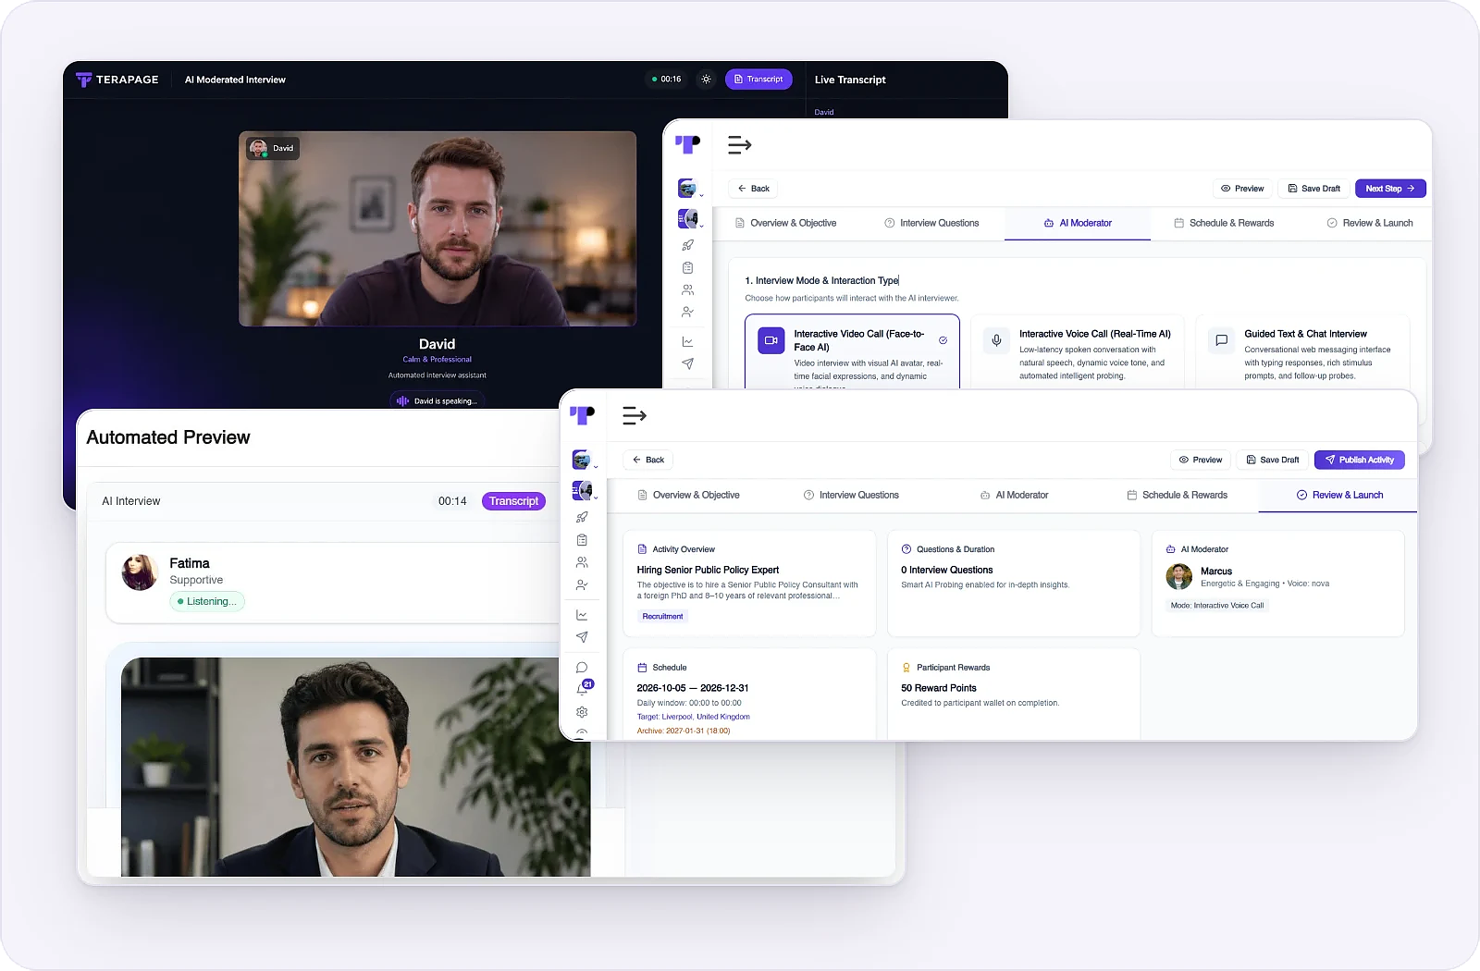Viewport: 1480px width, 971px height.
Task: Expand the second workspace avatar dropdown in AI Moderator window
Action: click(690, 219)
